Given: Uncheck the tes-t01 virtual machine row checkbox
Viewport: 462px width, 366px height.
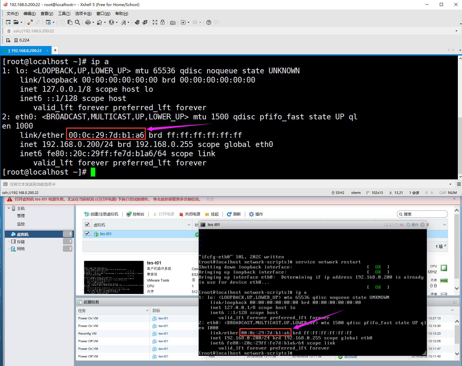Looking at the screenshot, I should tap(87, 234).
